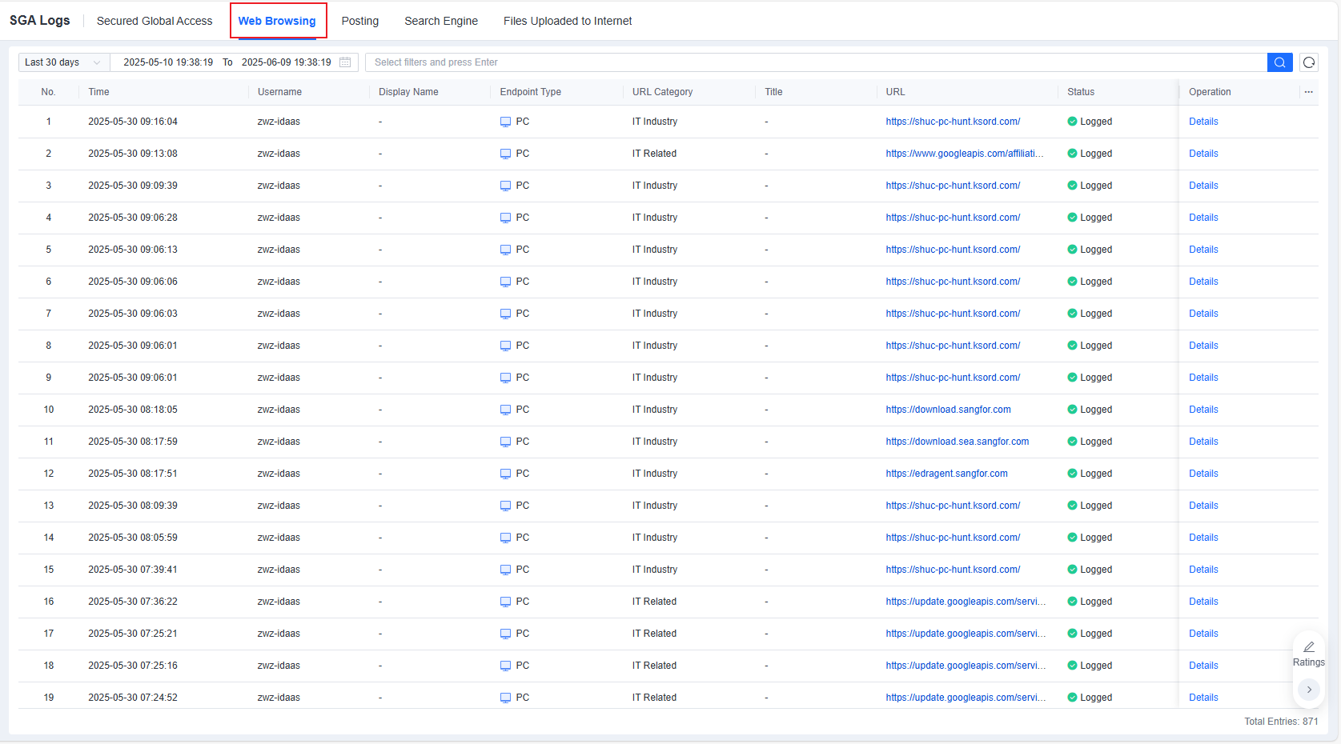Click the SGA Logs title
Screen dimensions: 1341x744
pos(40,21)
